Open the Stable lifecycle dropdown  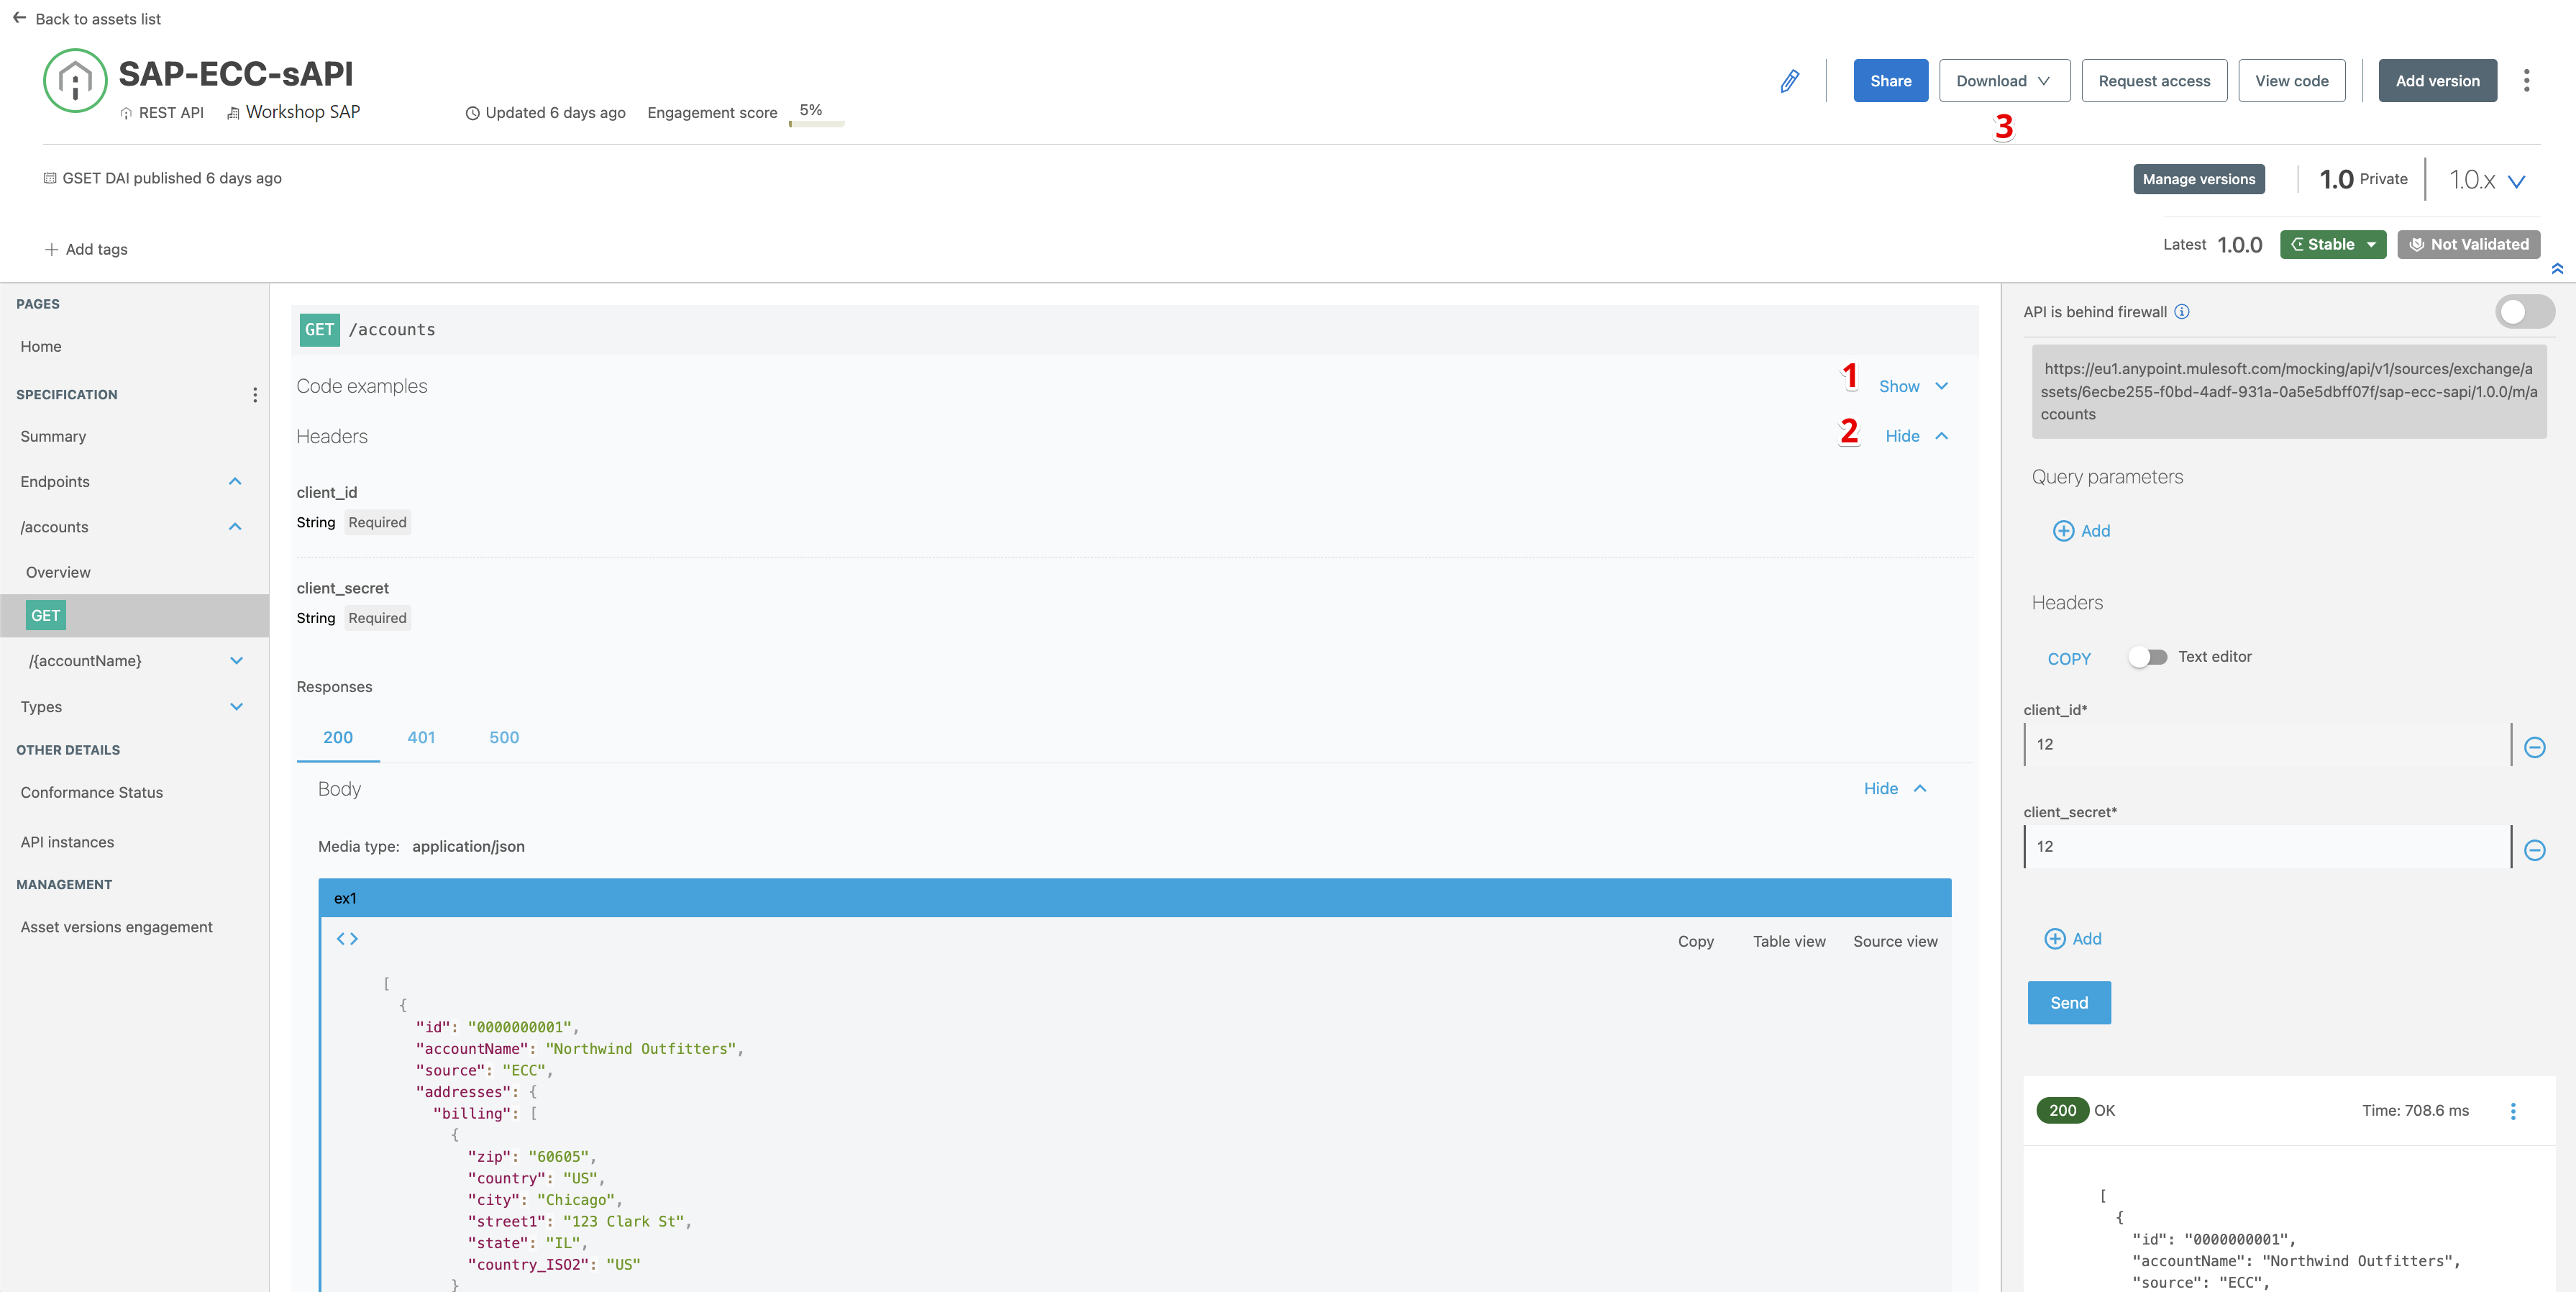(2332, 245)
